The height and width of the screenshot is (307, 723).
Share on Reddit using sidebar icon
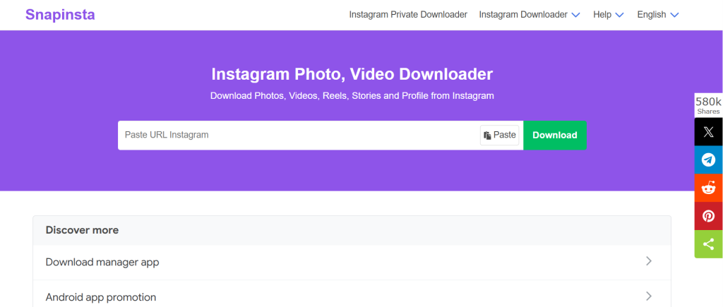(708, 188)
